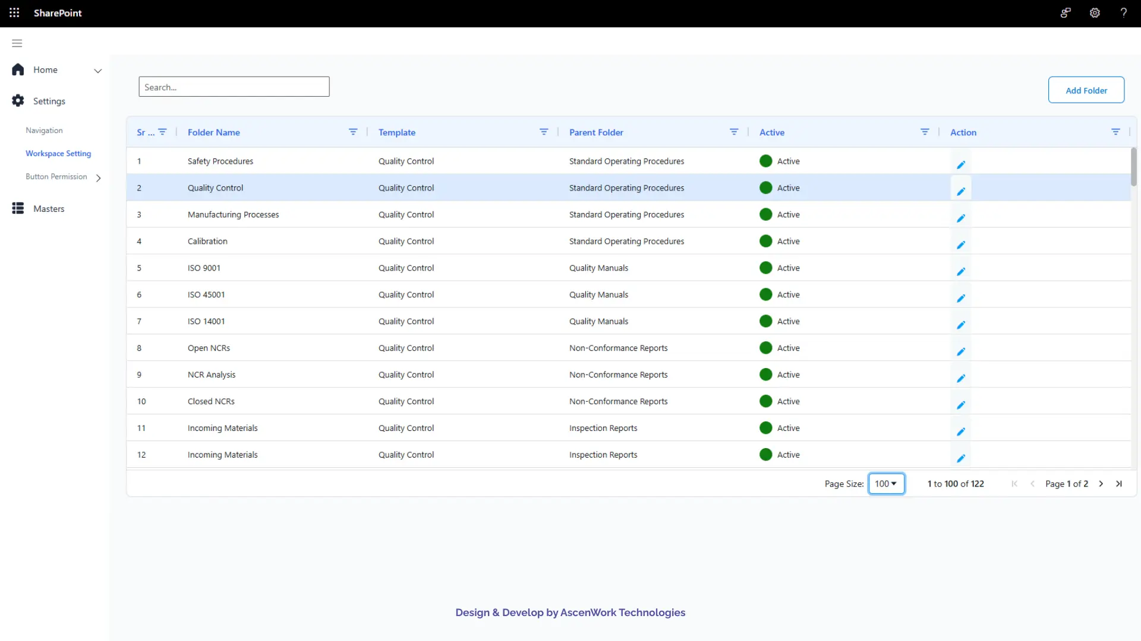
Task: Select the 'Open NCRs' folder name cell
Action: [209, 348]
